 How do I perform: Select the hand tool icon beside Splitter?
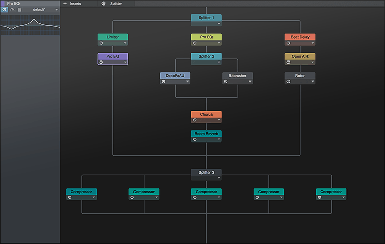(103, 4)
